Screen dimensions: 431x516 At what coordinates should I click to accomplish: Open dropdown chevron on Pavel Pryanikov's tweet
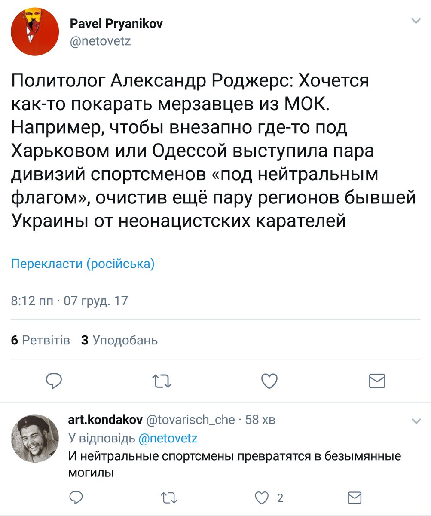tap(416, 21)
